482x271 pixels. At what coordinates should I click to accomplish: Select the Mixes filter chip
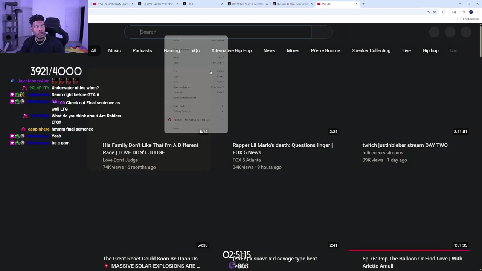point(293,50)
